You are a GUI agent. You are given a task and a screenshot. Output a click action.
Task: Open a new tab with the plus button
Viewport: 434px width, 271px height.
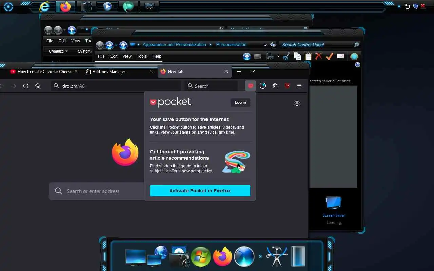coord(239,72)
